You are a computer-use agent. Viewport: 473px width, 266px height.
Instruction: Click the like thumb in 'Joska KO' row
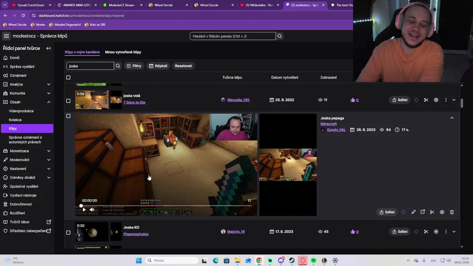point(353,232)
